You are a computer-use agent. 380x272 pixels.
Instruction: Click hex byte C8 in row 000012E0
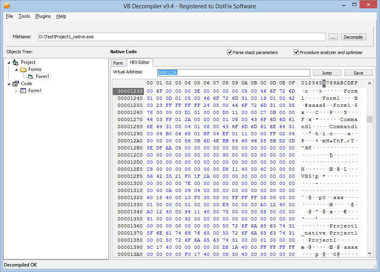point(150,169)
